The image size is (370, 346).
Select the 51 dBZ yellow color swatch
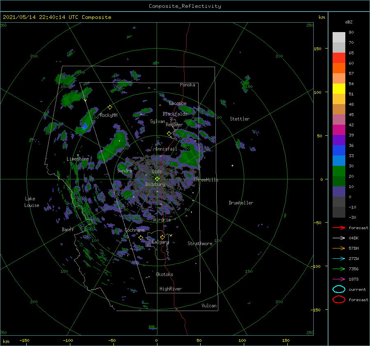tap(339, 89)
